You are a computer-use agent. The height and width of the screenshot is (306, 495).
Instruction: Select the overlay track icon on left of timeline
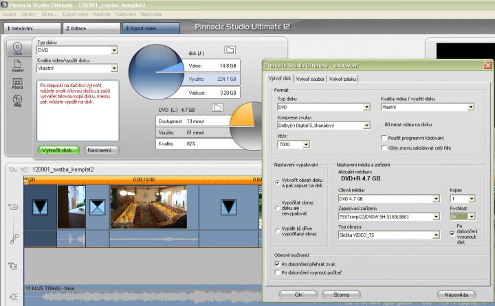[13, 207]
